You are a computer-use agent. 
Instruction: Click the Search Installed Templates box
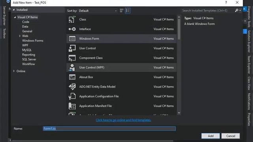pyautogui.click(x=208, y=11)
